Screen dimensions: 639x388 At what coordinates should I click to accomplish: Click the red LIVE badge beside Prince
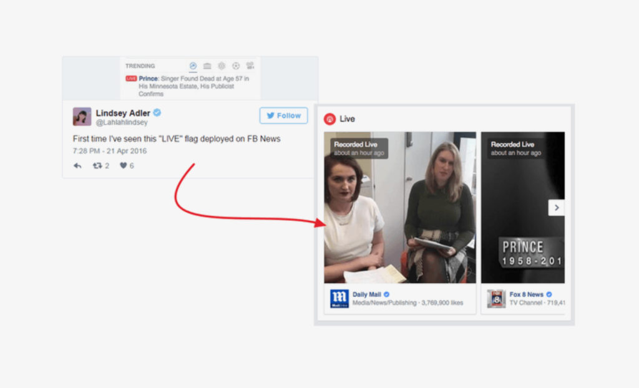click(x=131, y=79)
